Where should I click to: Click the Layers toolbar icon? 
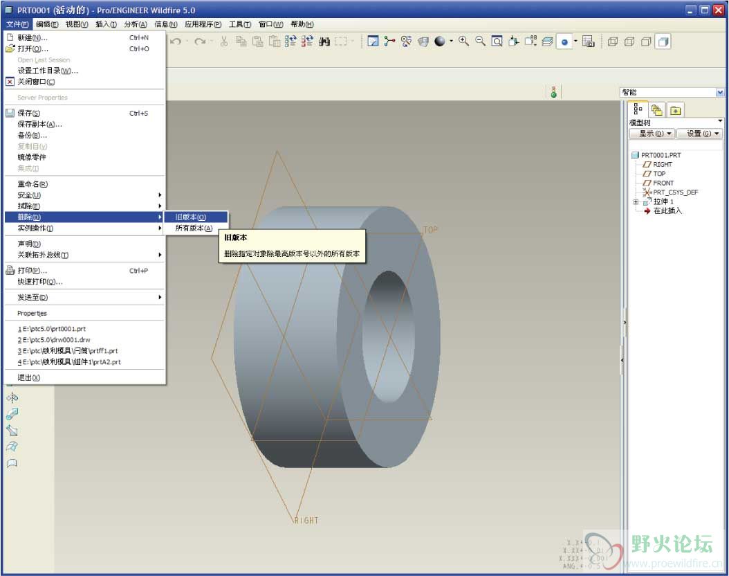click(547, 42)
